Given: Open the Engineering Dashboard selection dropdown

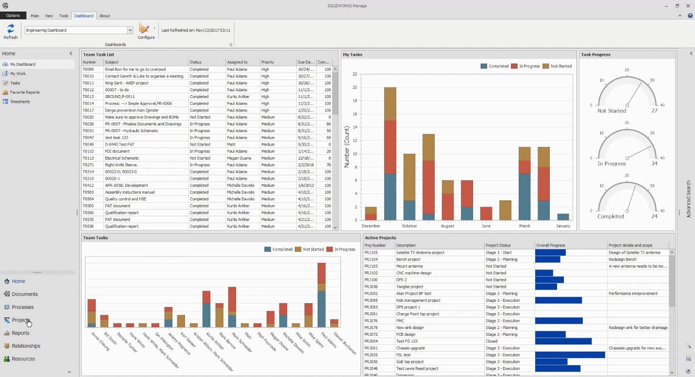Looking at the screenshot, I should point(130,30).
